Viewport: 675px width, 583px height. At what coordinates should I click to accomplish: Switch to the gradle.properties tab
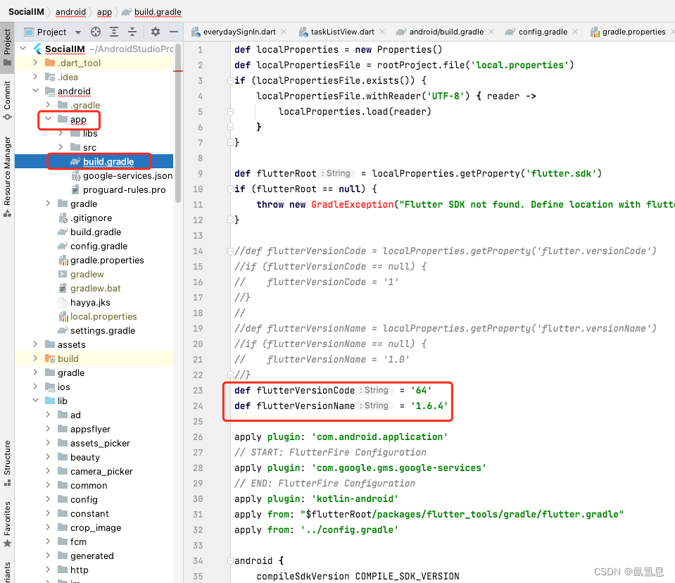click(633, 32)
